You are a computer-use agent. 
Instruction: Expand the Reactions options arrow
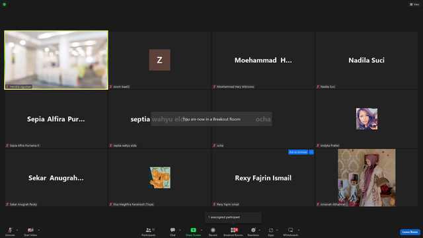point(260,230)
